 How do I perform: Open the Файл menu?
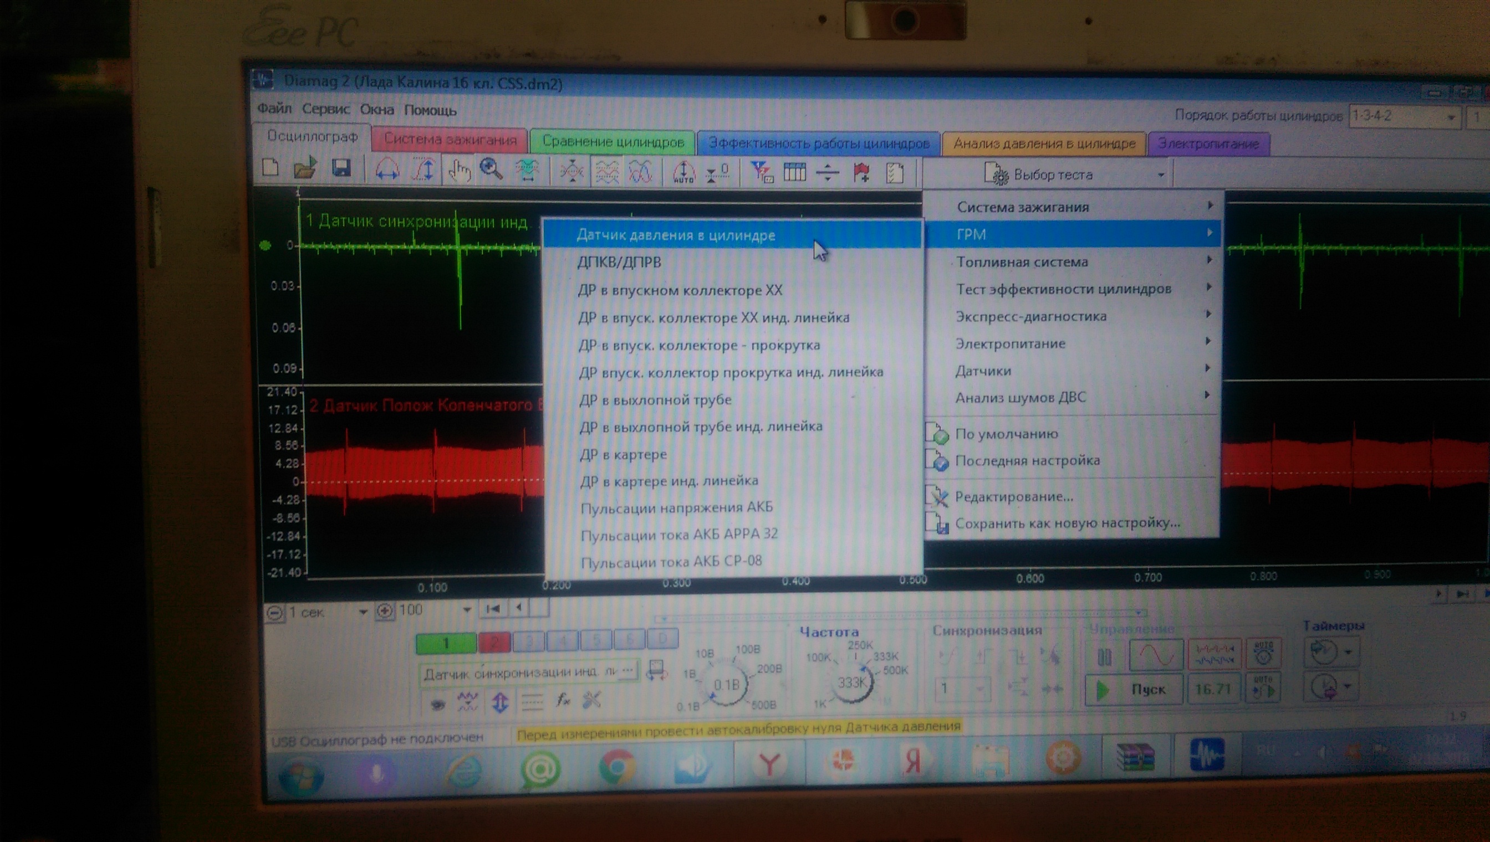point(274,108)
